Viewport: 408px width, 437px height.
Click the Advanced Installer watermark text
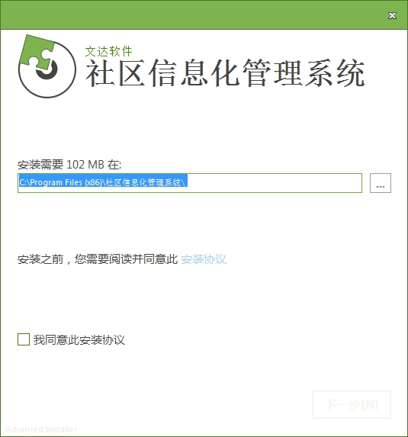(41, 429)
